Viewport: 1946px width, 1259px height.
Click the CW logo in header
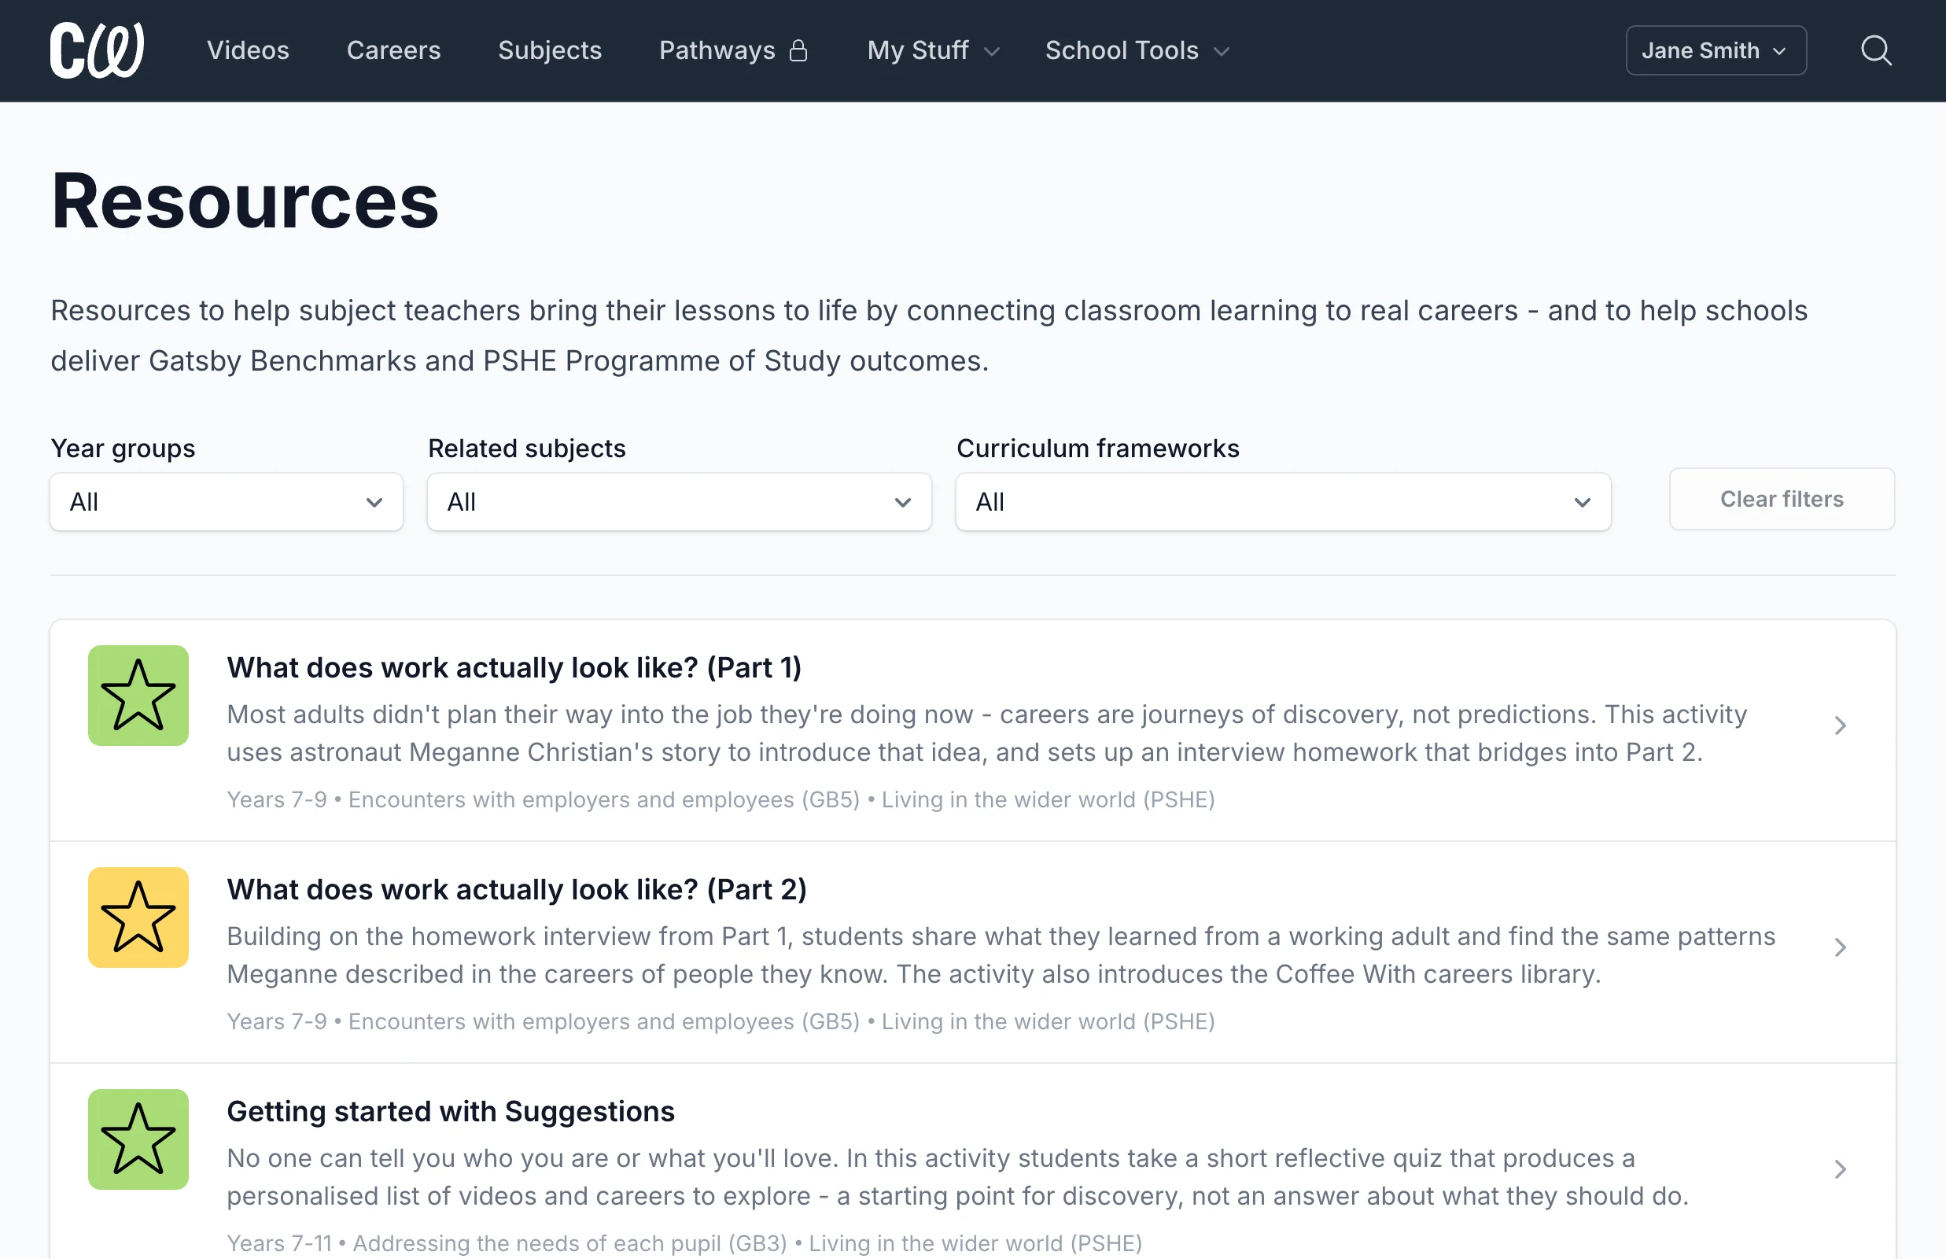(x=98, y=50)
